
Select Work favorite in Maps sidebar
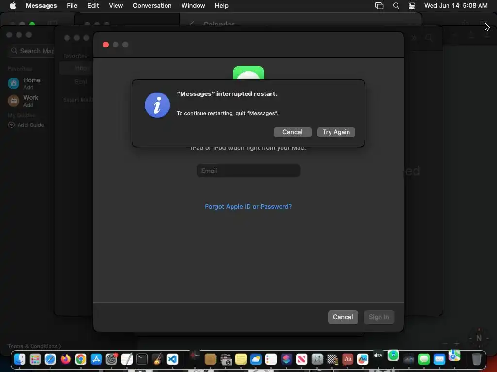click(23, 101)
